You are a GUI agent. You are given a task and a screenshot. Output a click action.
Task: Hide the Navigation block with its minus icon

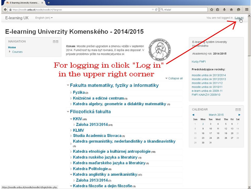pyautogui.click(x=54, y=42)
